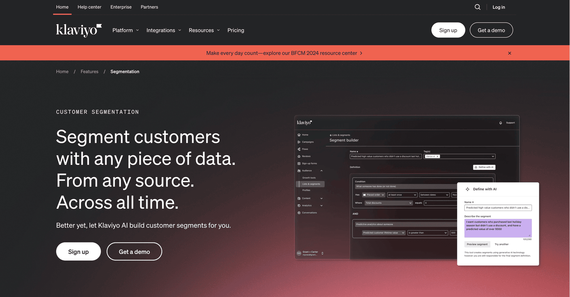The image size is (570, 297).
Task: Click the Reviews star icon in preview sidebar
Action: point(299,156)
